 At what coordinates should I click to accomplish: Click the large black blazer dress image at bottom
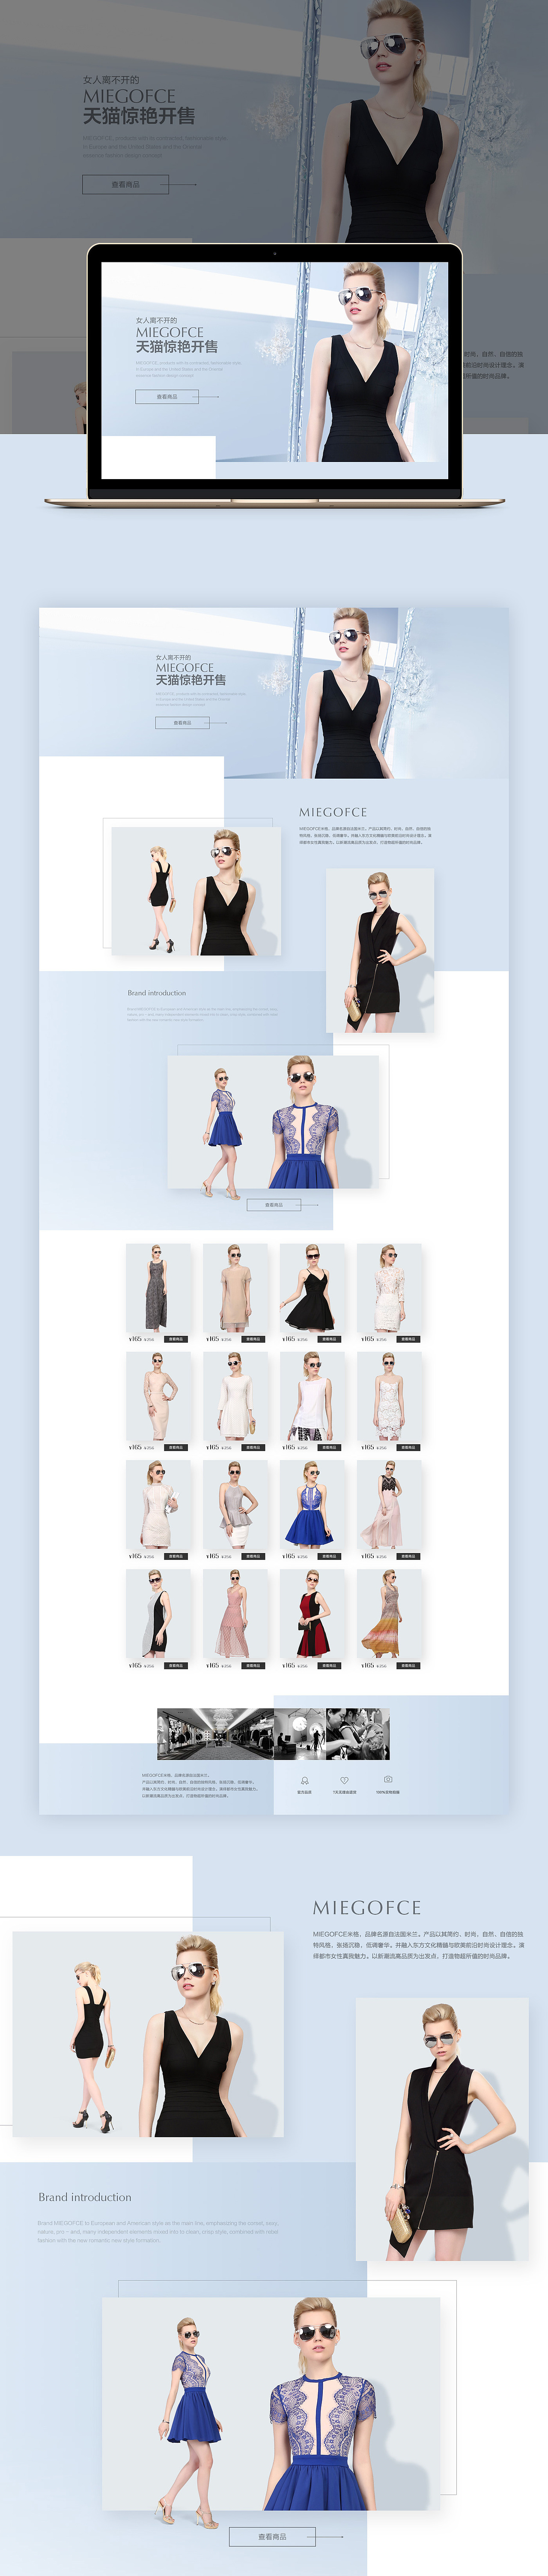[x=442, y=2130]
